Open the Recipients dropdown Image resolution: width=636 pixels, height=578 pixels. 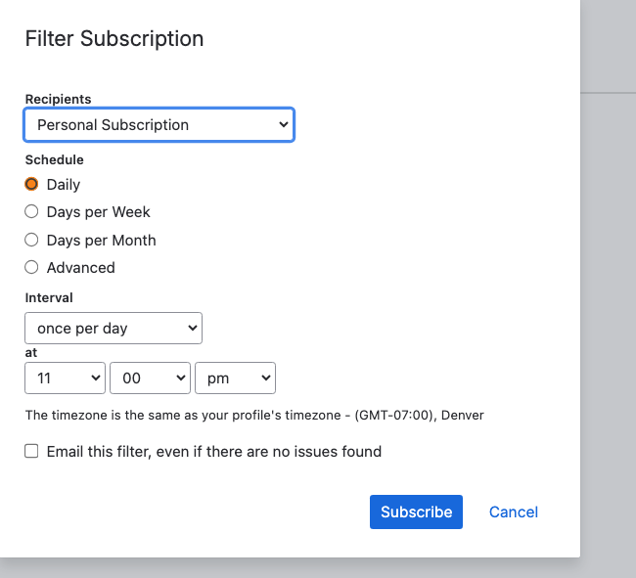point(159,125)
